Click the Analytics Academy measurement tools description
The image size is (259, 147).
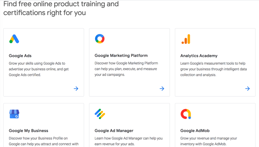click(214, 69)
